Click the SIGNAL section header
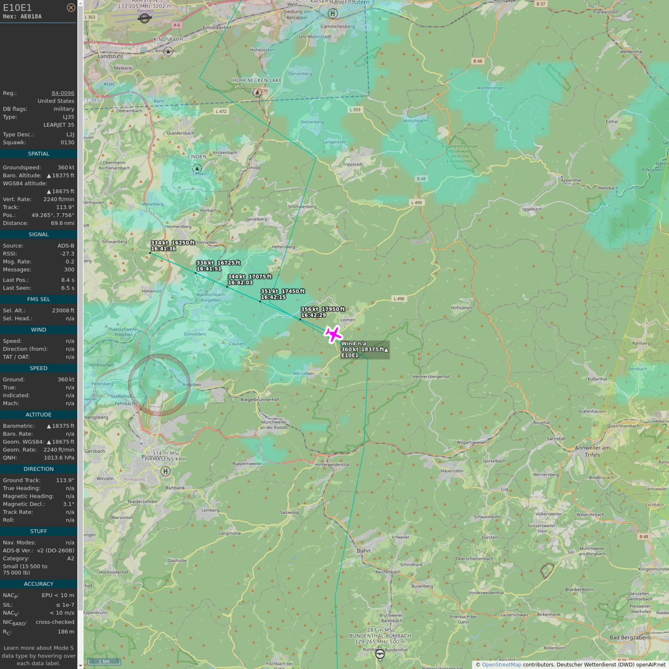This screenshot has width=669, height=669. click(39, 235)
